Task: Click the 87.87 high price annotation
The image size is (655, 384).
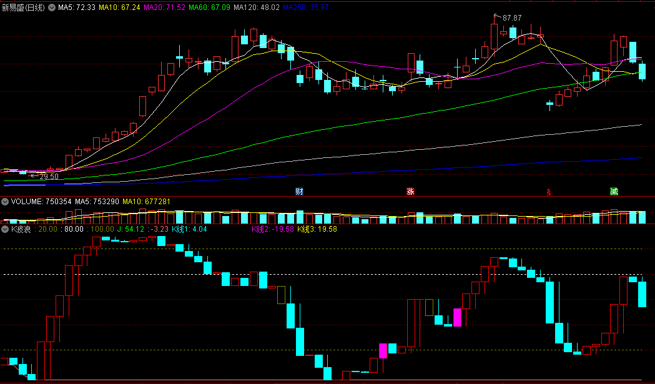Action: coord(512,18)
